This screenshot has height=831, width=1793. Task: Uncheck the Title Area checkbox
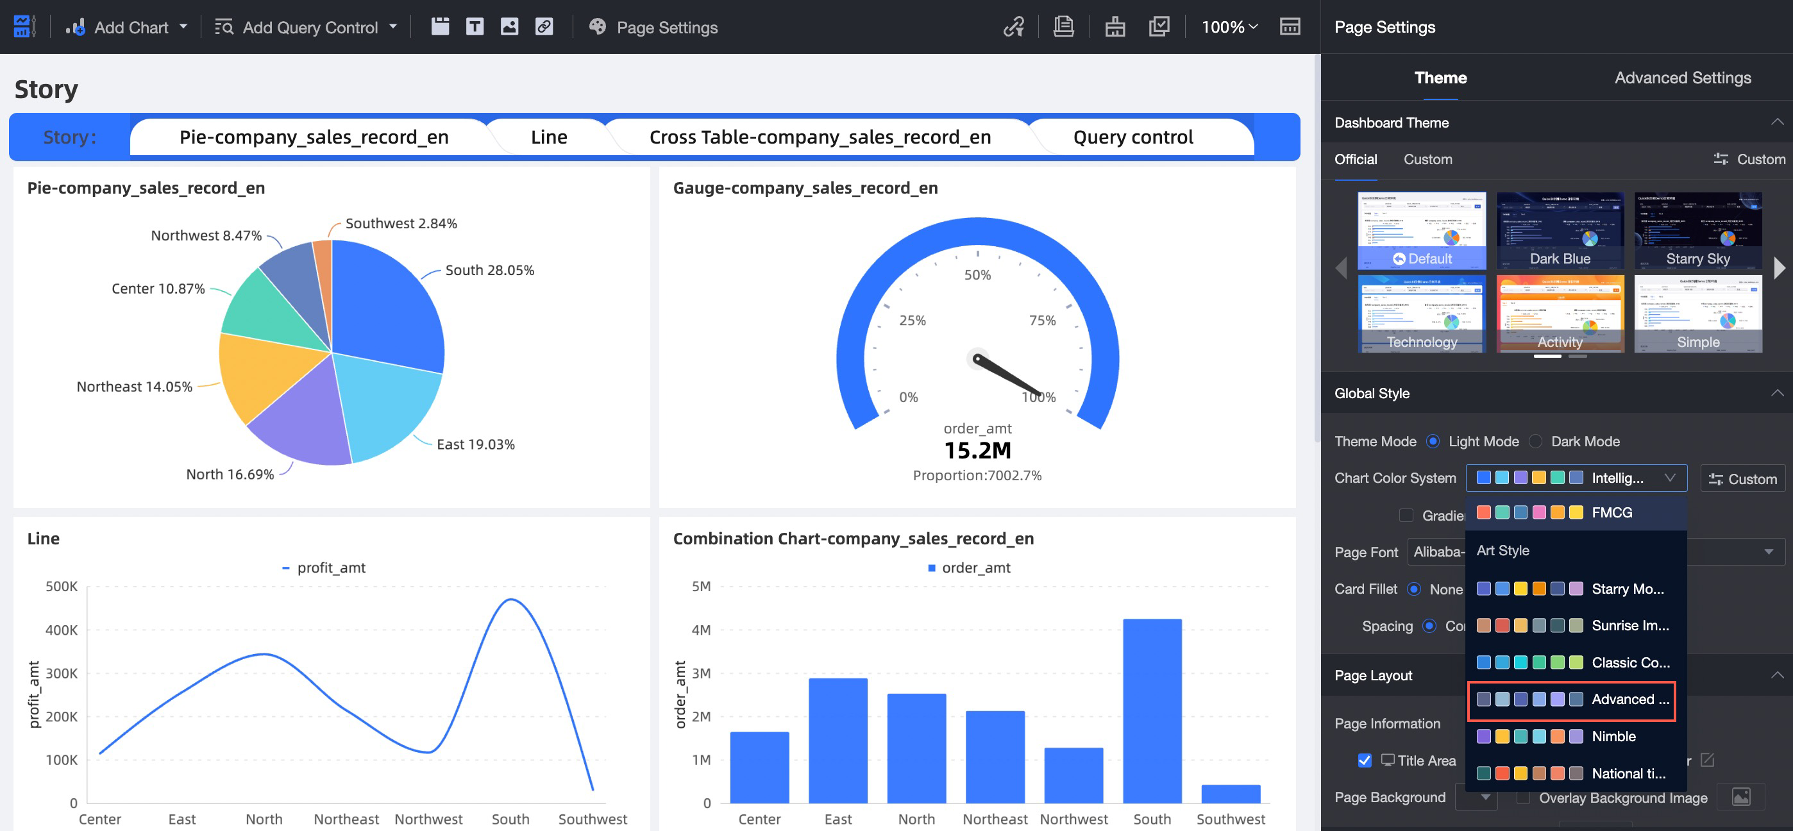tap(1364, 760)
